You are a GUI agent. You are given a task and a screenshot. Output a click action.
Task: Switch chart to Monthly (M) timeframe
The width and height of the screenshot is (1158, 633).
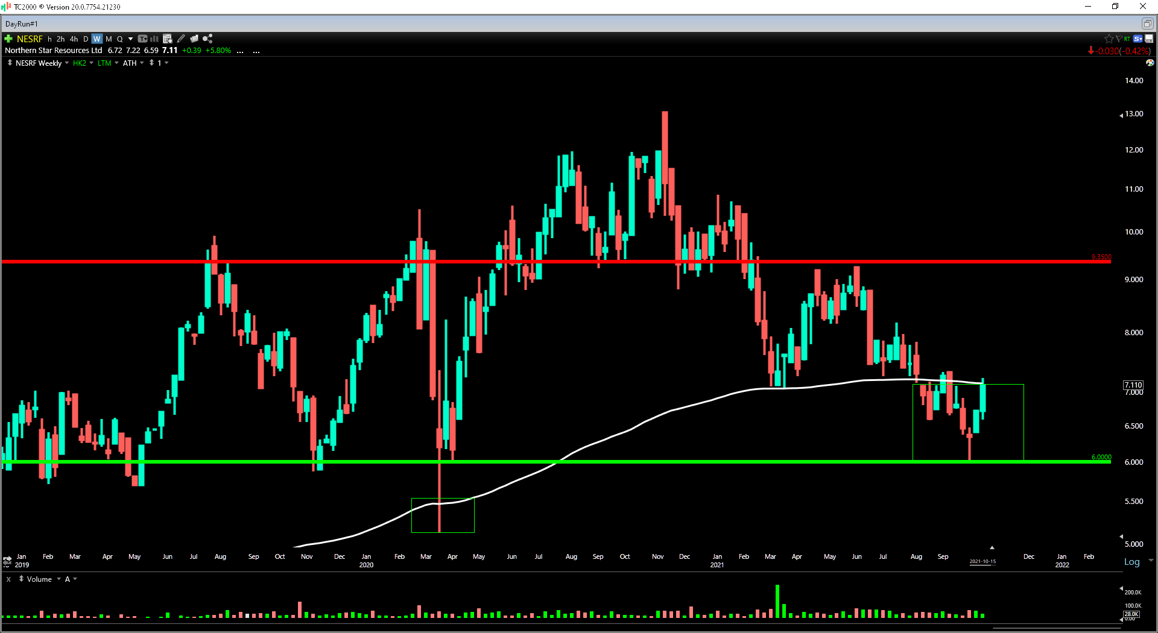[109, 39]
